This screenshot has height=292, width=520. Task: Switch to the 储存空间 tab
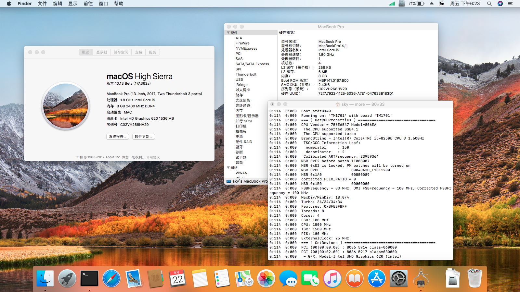(x=121, y=52)
